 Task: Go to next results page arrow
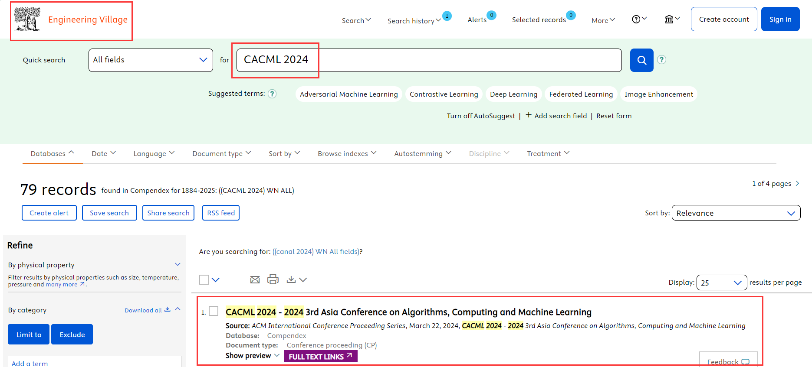797,183
